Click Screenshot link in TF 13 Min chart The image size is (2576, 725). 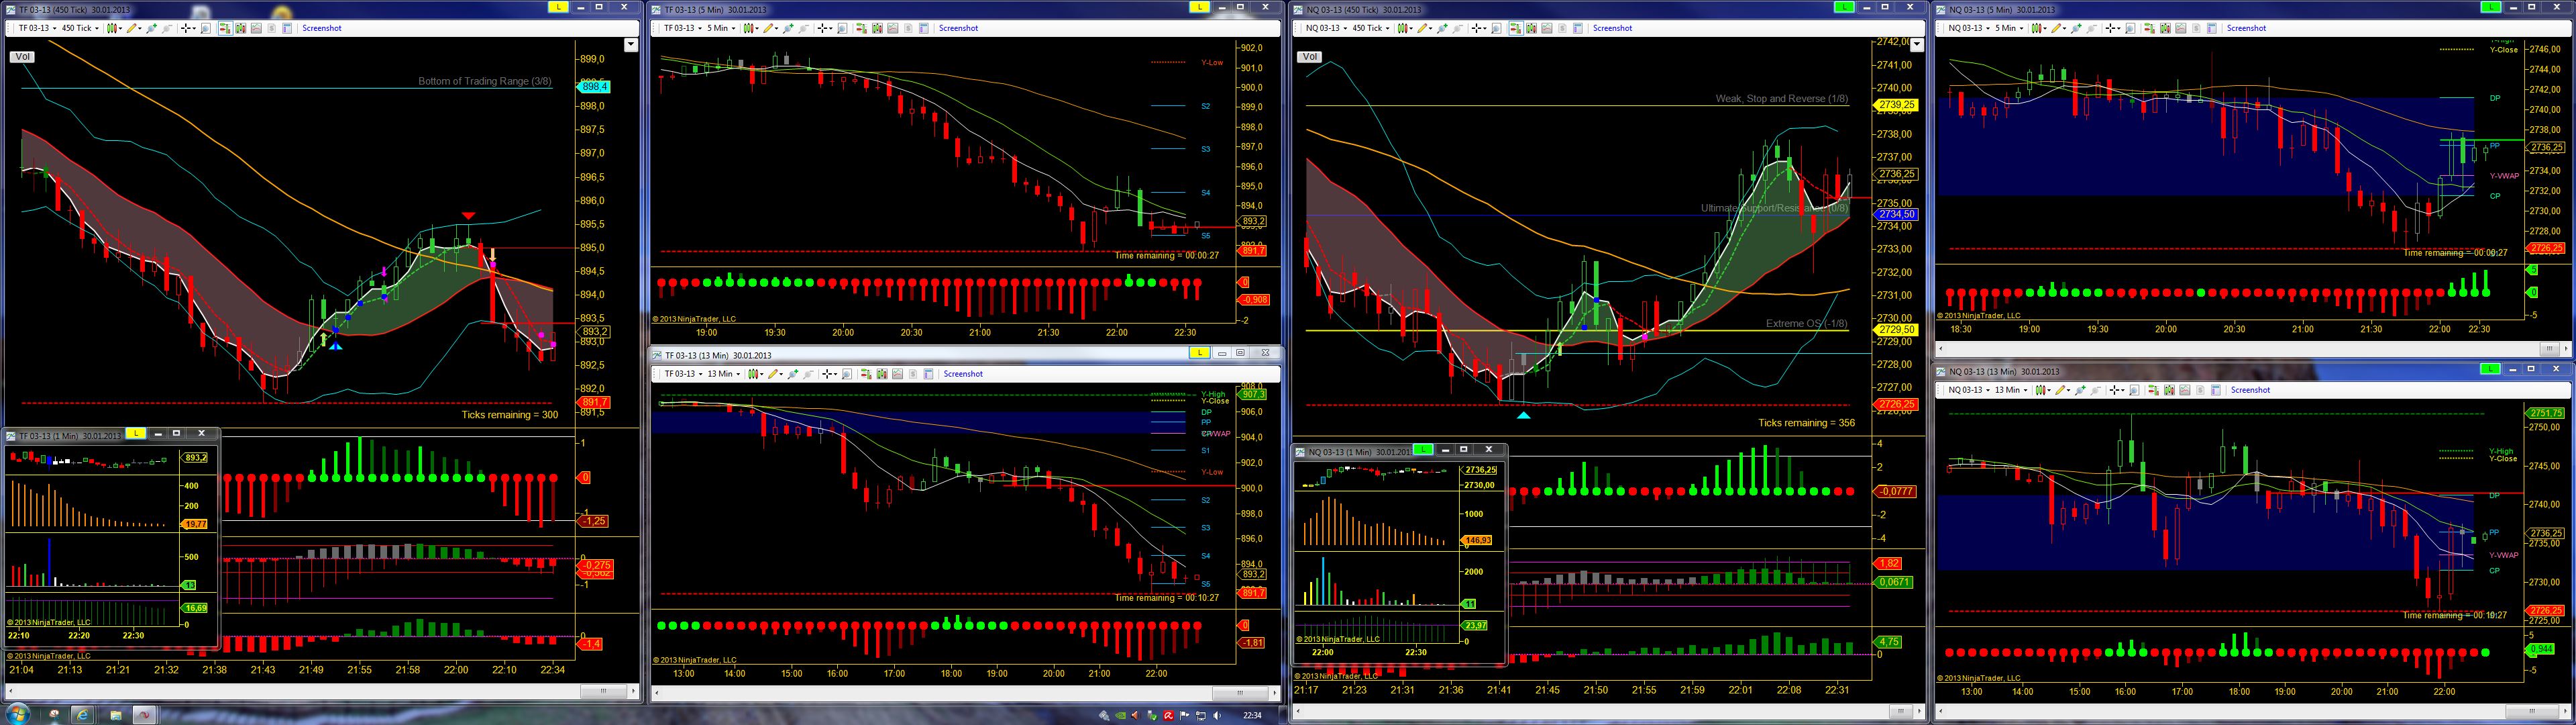pos(963,373)
